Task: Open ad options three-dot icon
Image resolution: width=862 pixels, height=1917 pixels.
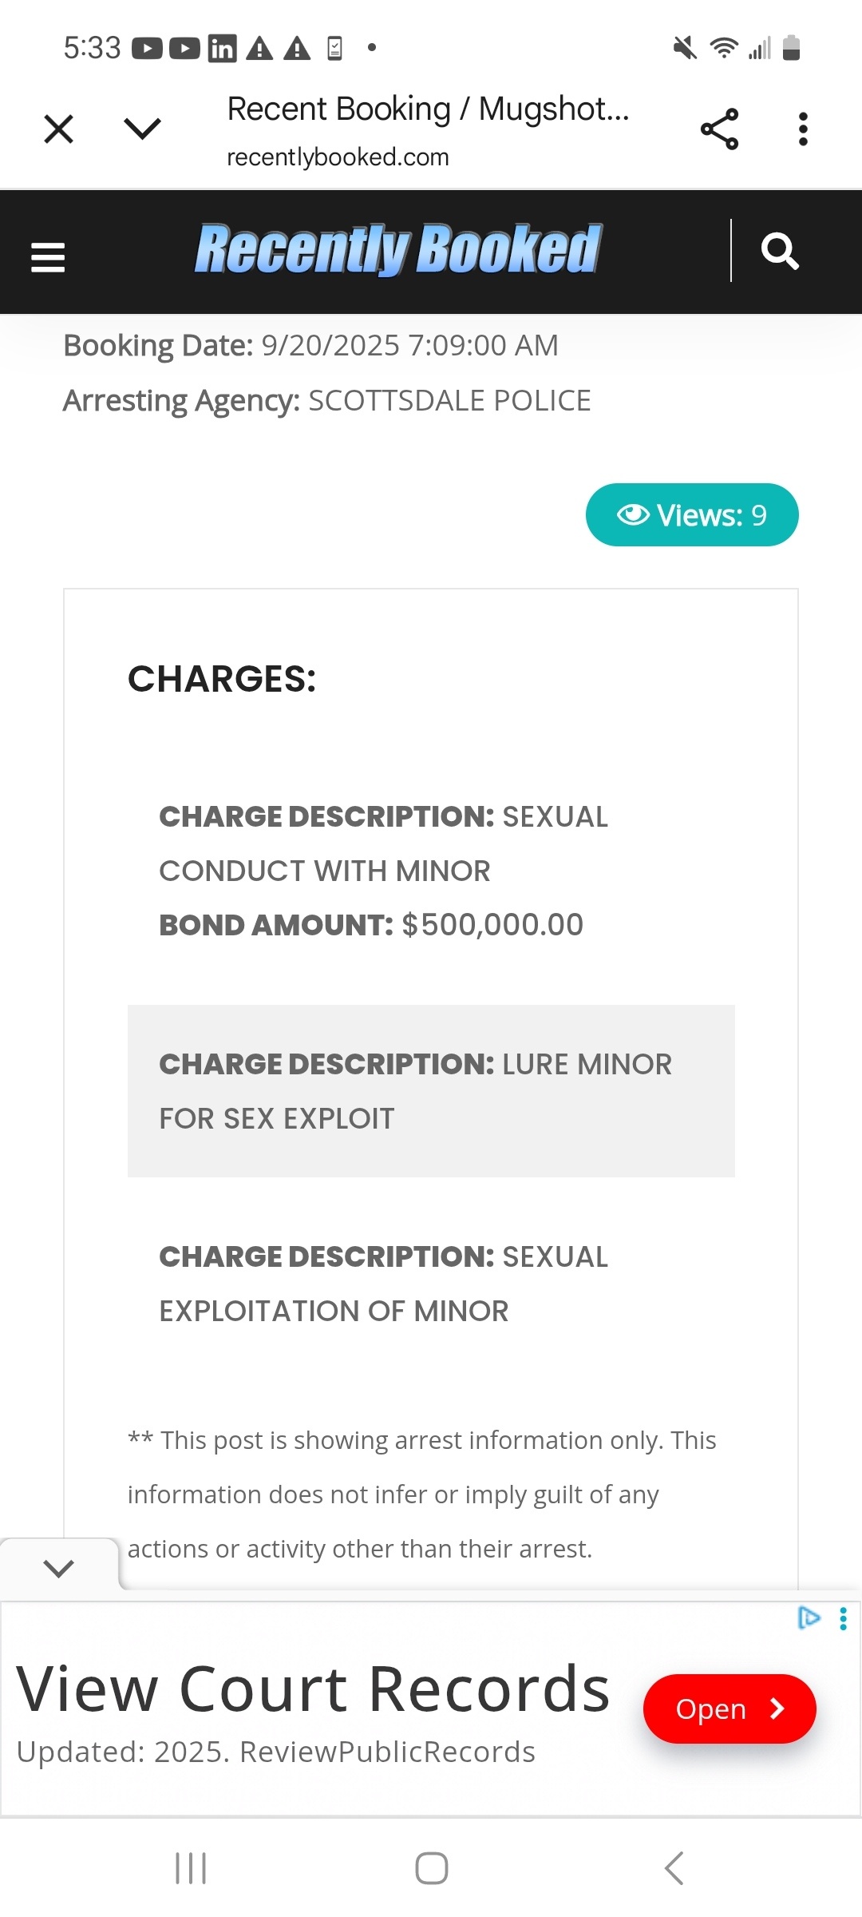Action: pyautogui.click(x=843, y=1618)
